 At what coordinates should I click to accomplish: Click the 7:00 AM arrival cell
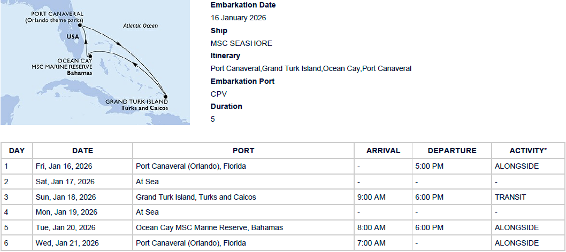click(x=384, y=243)
